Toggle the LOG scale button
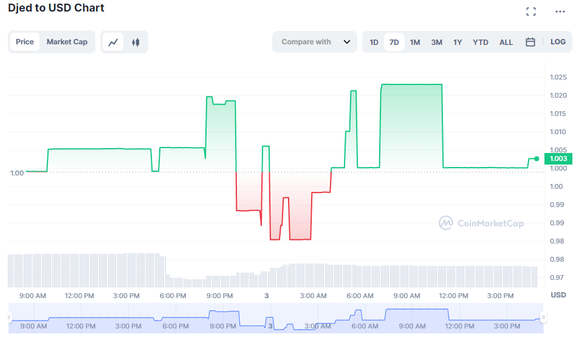Viewport: 573px width, 340px height. pos(558,42)
